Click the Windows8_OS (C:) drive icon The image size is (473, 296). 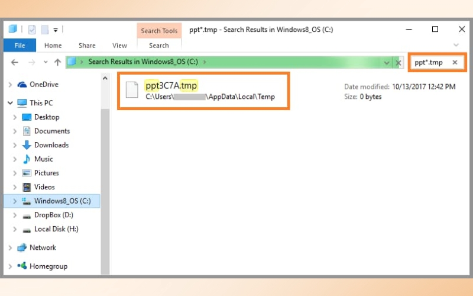click(26, 201)
